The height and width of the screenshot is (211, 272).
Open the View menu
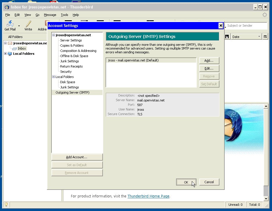pos(28,15)
